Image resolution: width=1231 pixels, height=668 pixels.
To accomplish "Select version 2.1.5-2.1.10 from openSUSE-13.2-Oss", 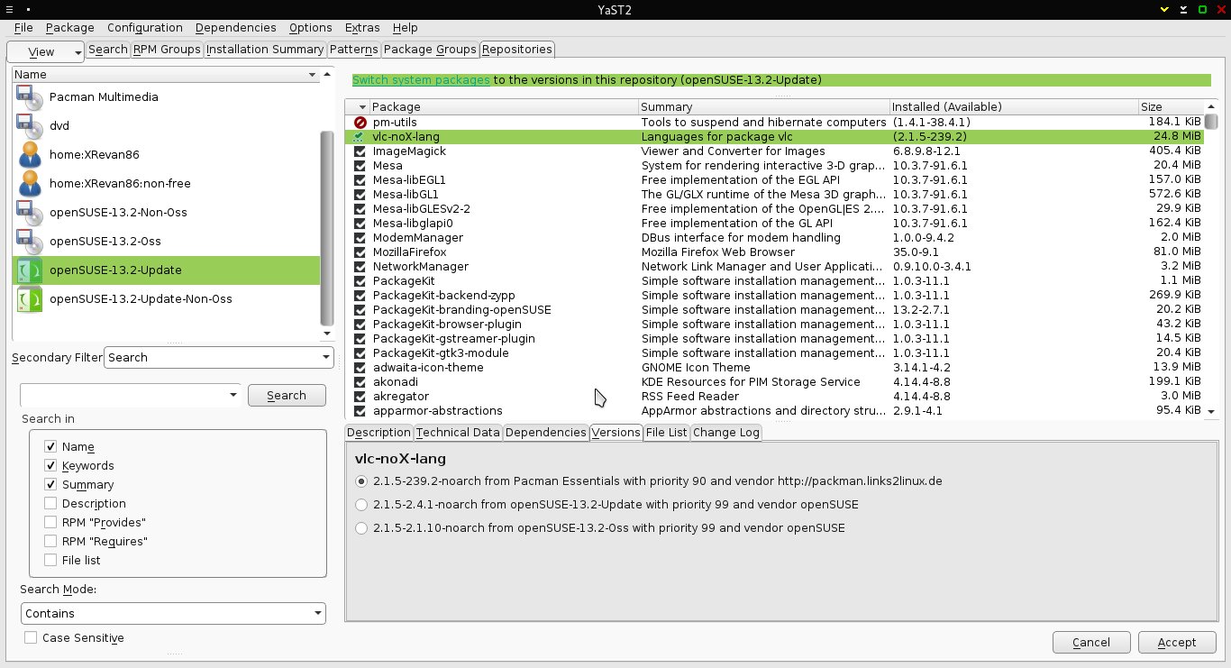I will 361,528.
